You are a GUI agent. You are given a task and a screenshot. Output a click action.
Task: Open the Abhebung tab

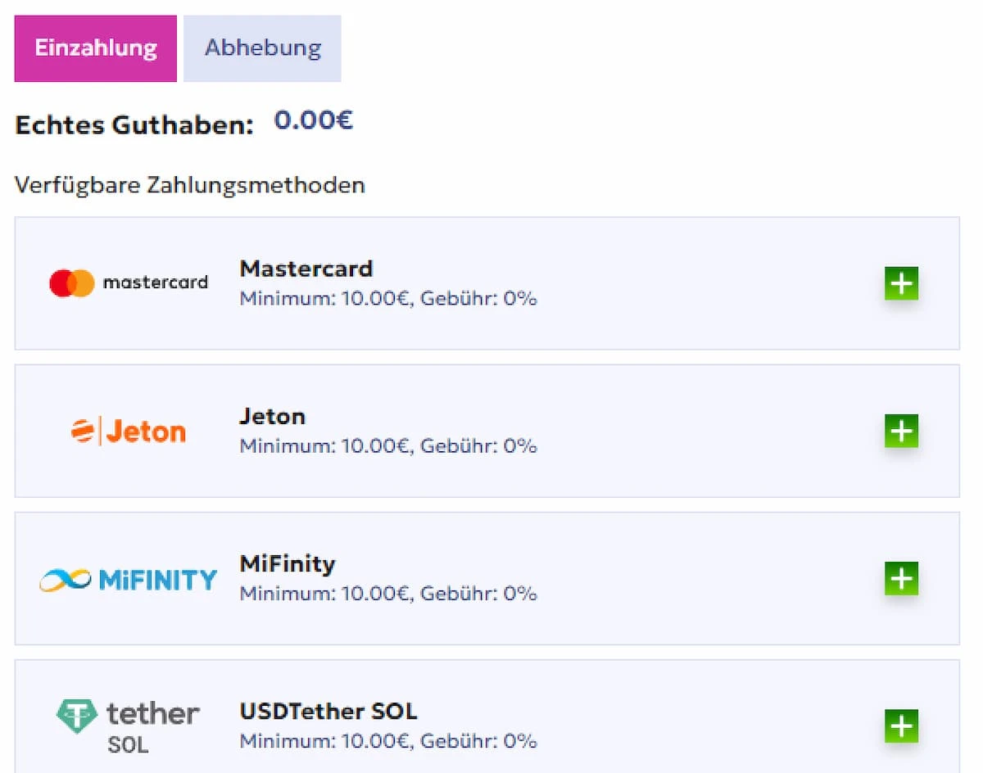point(262,48)
